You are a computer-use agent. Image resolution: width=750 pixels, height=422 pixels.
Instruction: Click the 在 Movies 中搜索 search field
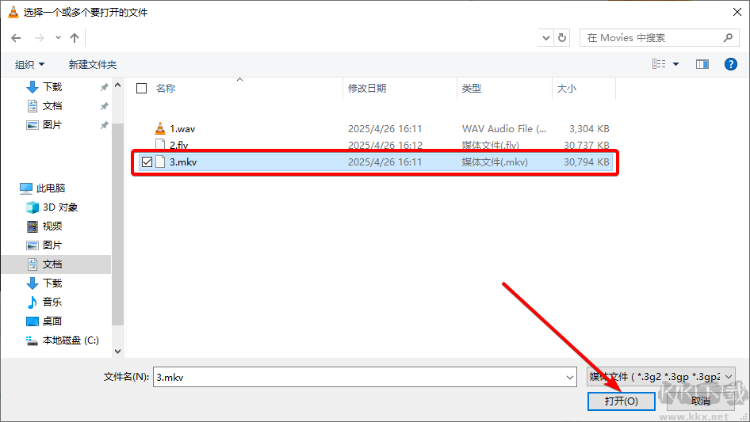coord(654,38)
